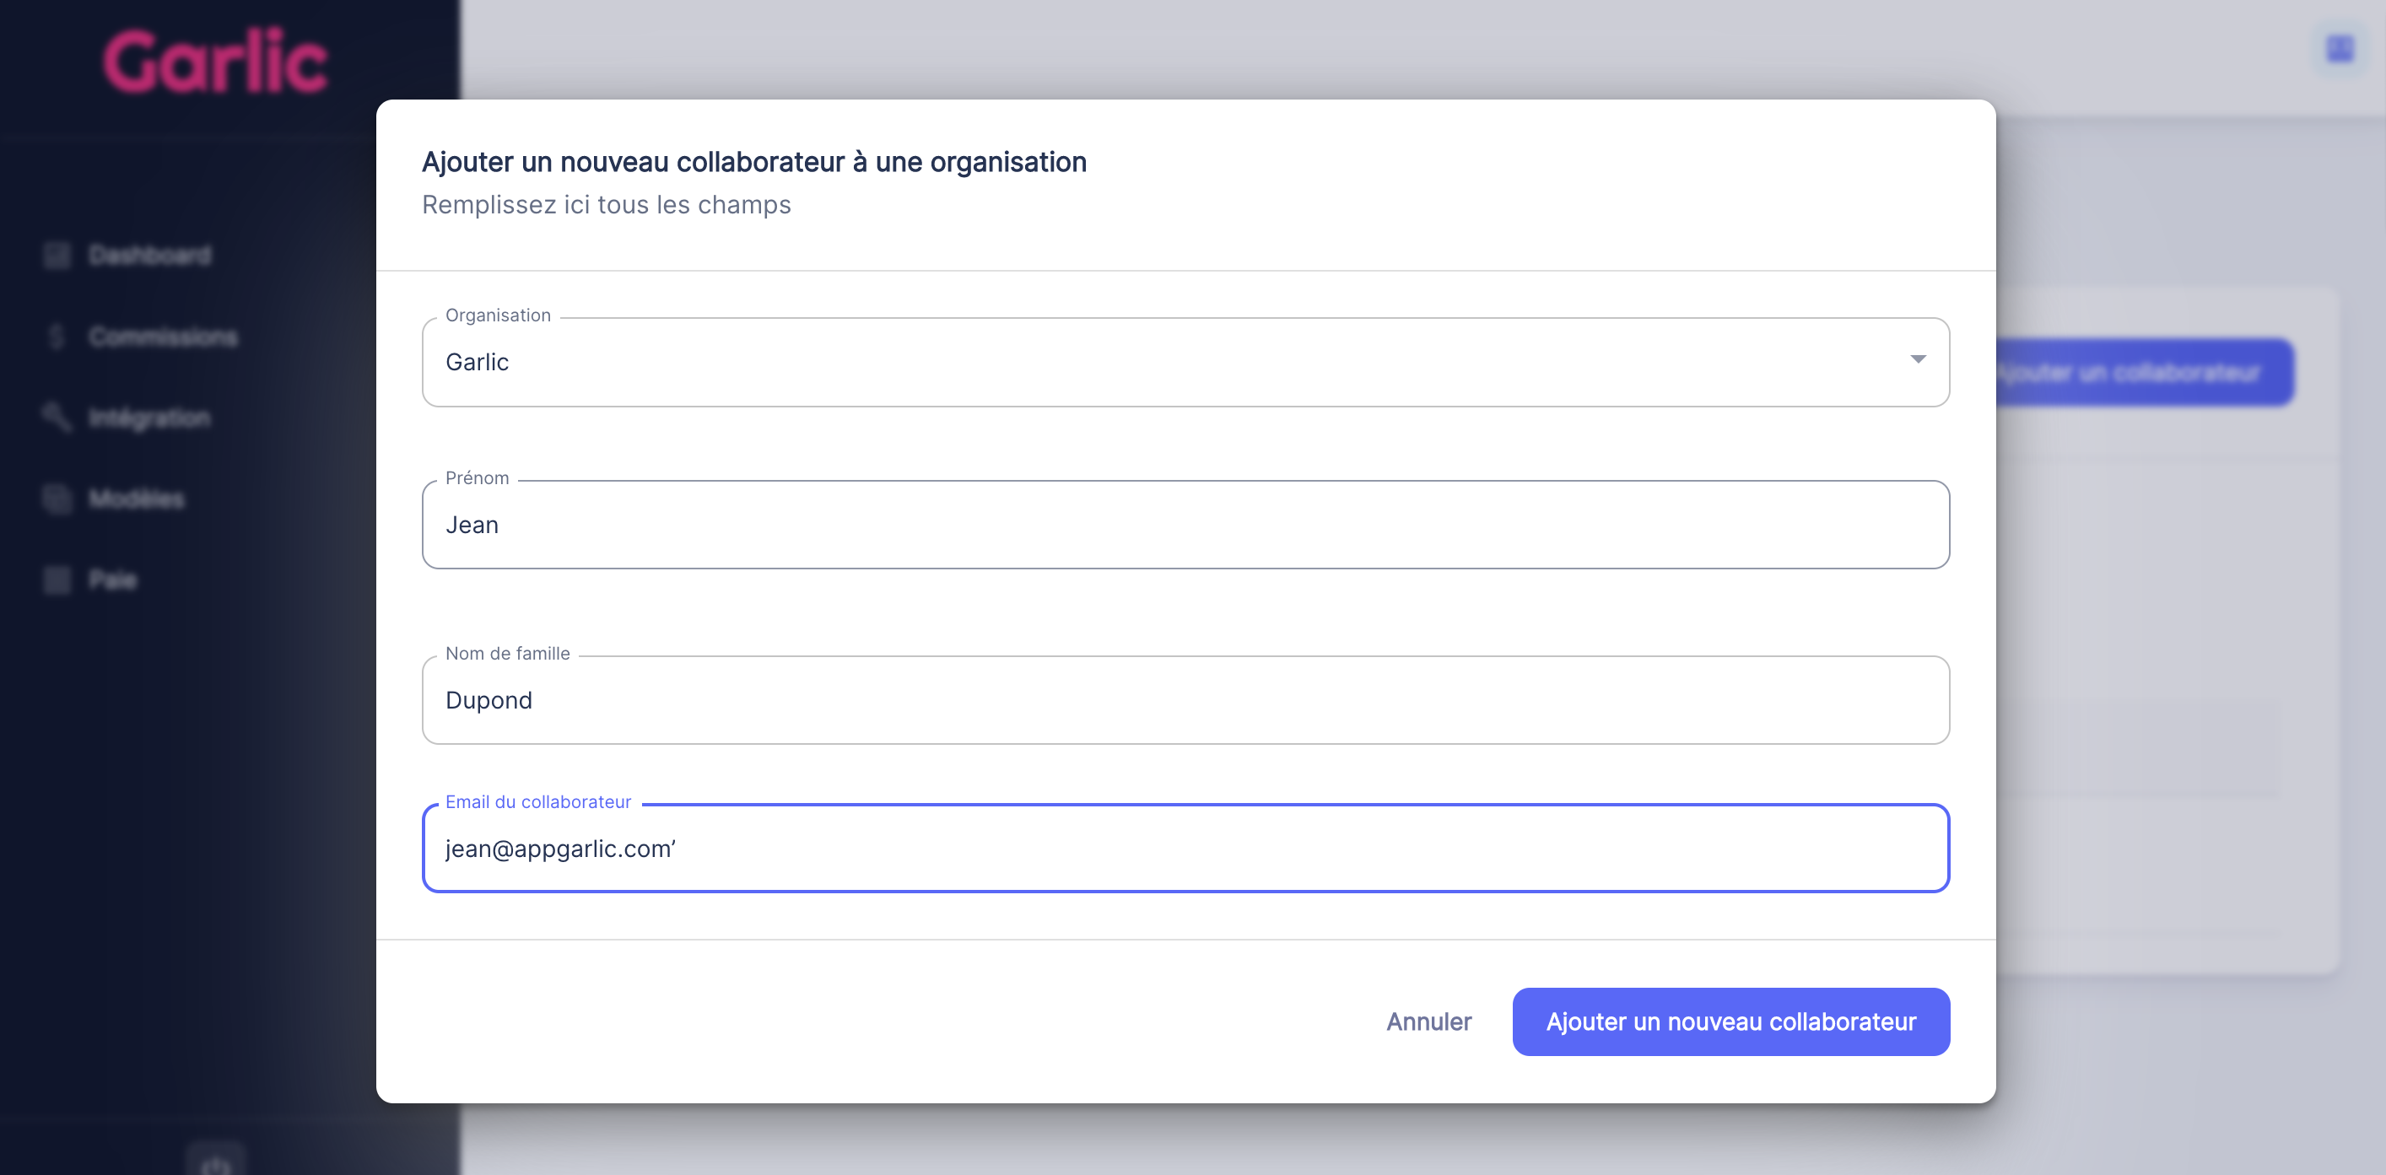The width and height of the screenshot is (2386, 1175).
Task: Click the wrench icon beside Intégration
Action: [x=56, y=417]
